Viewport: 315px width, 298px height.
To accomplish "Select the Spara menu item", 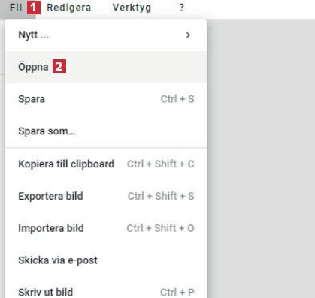I will (106, 99).
